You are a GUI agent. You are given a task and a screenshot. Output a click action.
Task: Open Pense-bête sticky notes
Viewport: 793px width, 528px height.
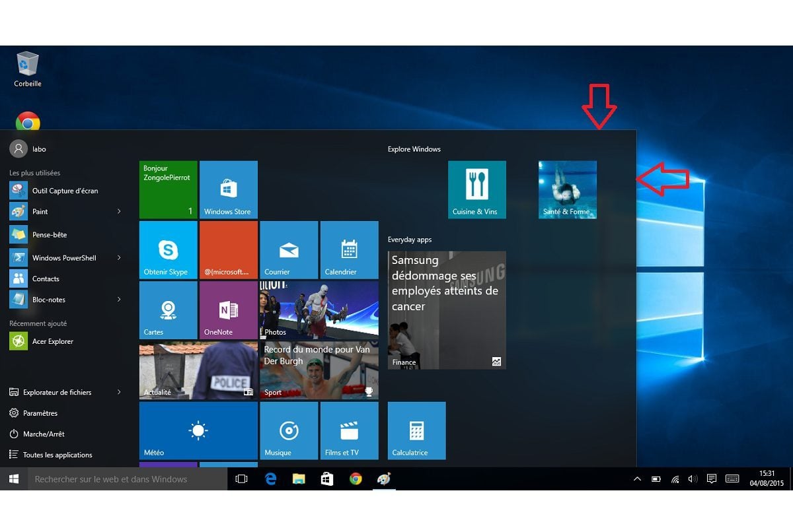[x=65, y=235]
